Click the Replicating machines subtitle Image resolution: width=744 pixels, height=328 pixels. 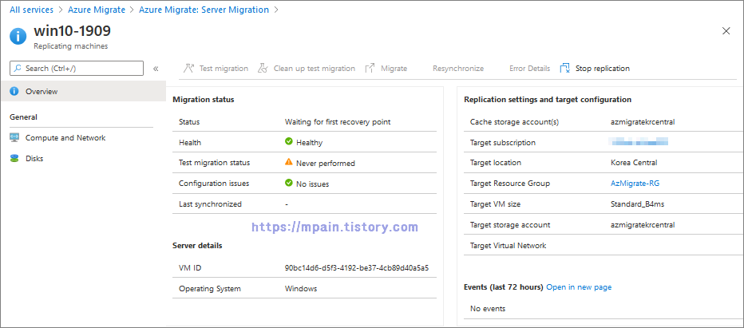point(71,46)
